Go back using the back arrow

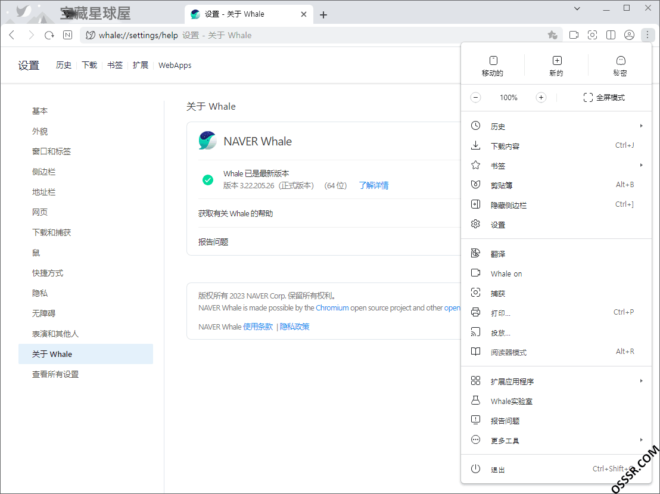12,35
